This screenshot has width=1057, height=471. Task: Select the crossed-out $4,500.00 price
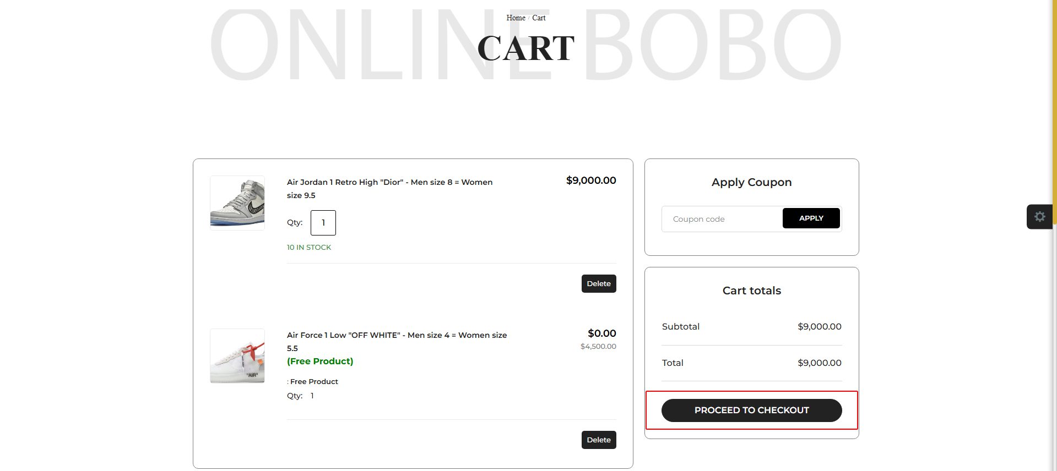(x=598, y=347)
